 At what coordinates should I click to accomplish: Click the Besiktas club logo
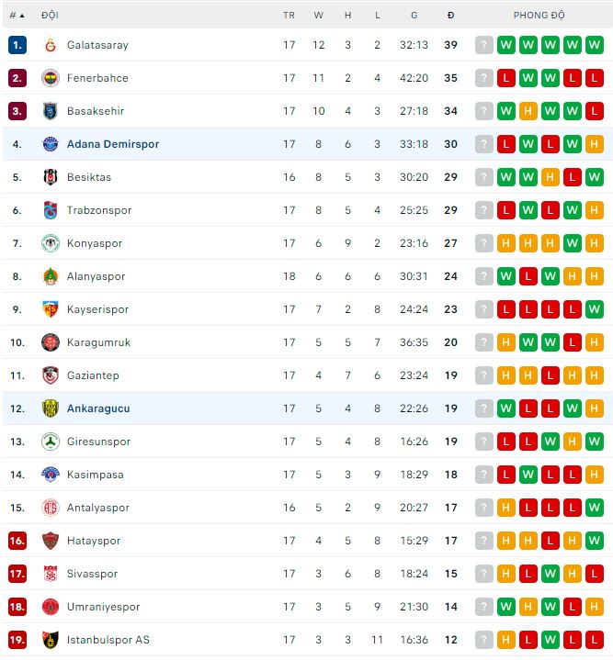pyautogui.click(x=50, y=177)
